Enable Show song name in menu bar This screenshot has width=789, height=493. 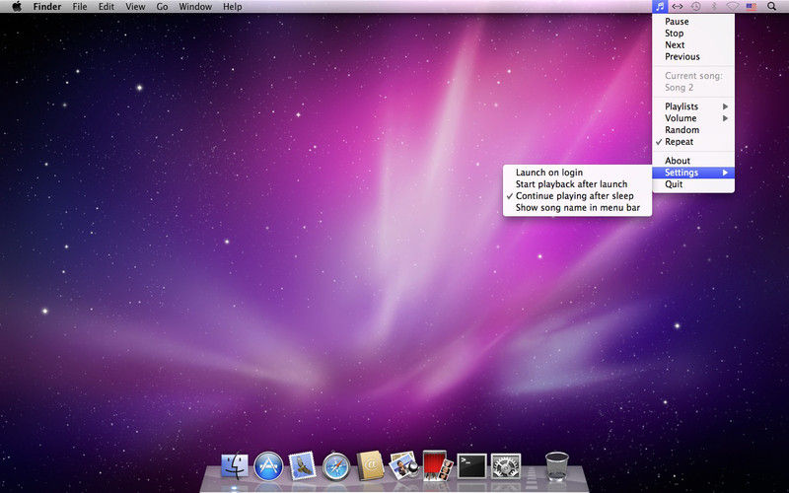click(577, 208)
